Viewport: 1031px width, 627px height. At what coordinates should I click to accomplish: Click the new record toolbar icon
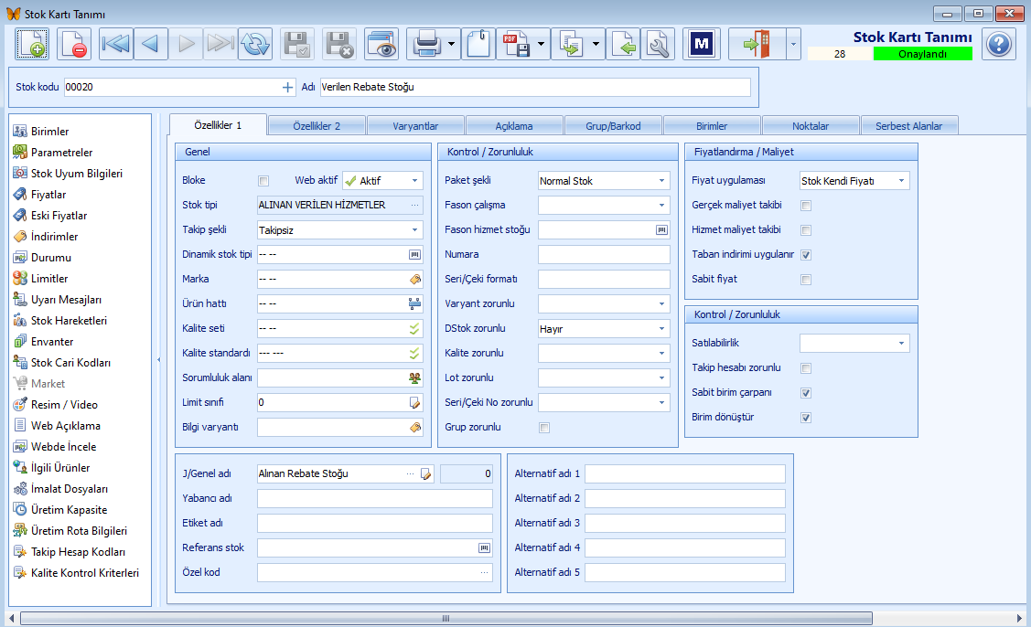pyautogui.click(x=31, y=44)
